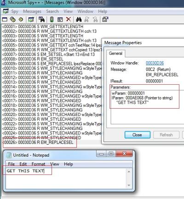184x199 pixels.
Task: Click the Find Window toolbar icon
Action: coord(41,19)
